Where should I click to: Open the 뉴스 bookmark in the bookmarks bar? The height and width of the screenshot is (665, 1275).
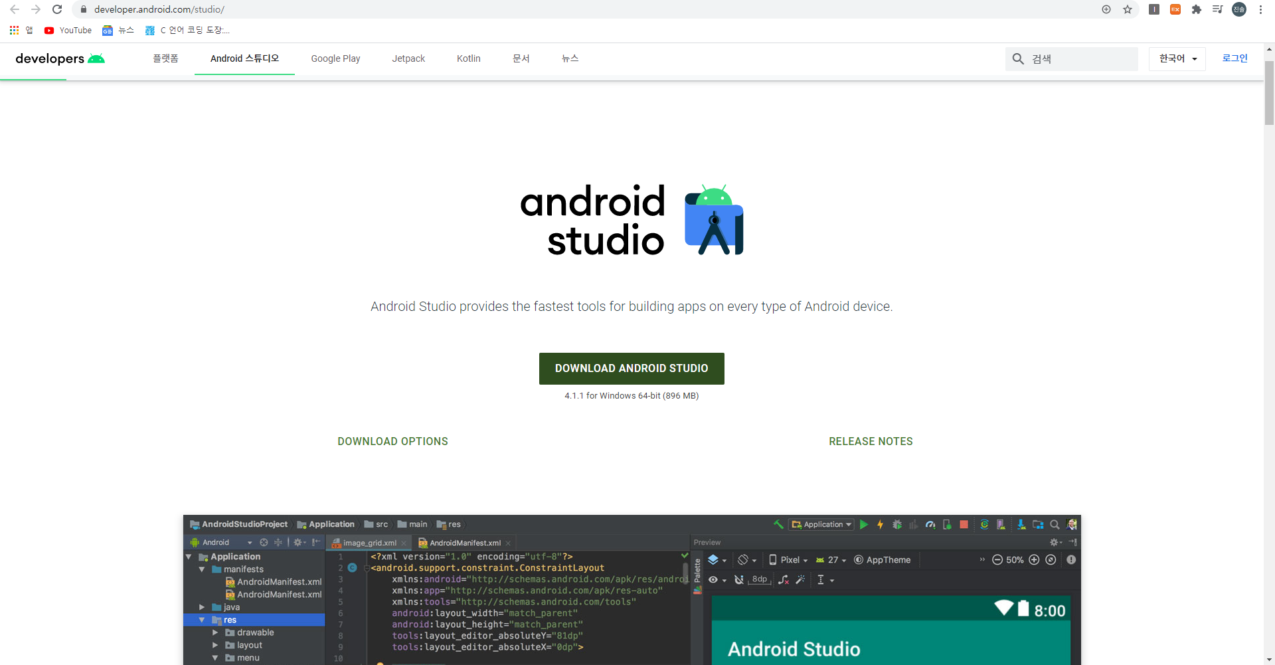pos(118,31)
